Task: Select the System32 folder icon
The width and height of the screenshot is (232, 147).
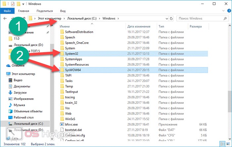Action: click(x=62, y=54)
